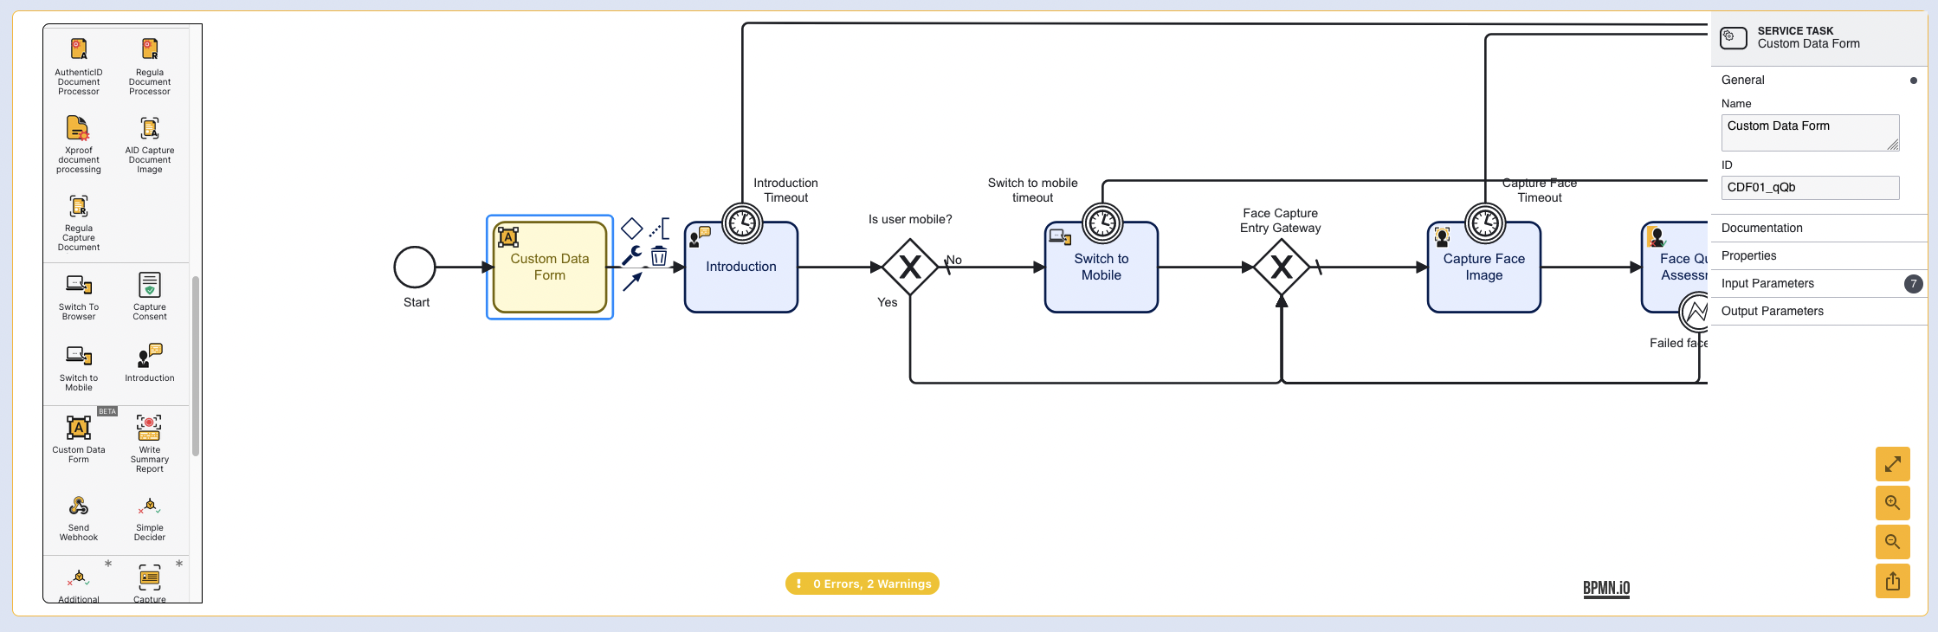This screenshot has width=1938, height=632.
Task: Select Capture Consent from the palette
Action: pos(150,297)
